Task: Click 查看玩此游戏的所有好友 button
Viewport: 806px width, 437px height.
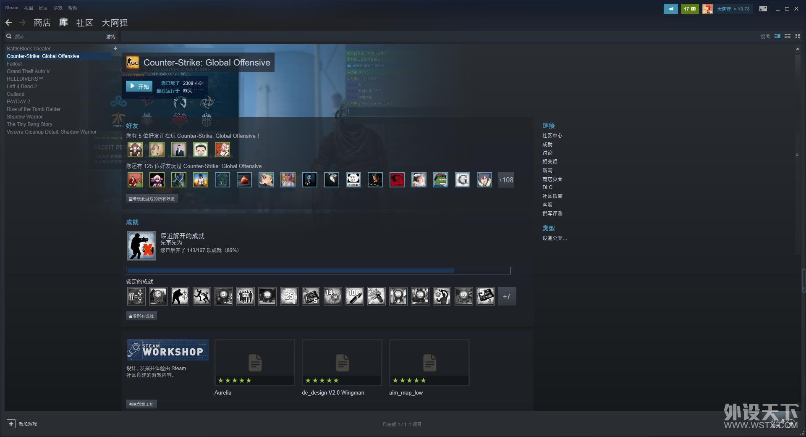Action: point(152,199)
